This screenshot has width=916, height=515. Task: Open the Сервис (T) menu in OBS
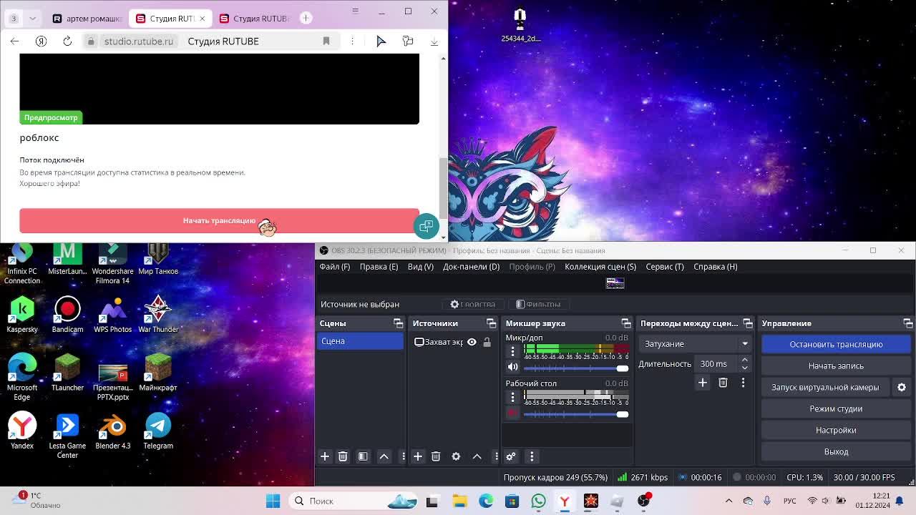665,266
